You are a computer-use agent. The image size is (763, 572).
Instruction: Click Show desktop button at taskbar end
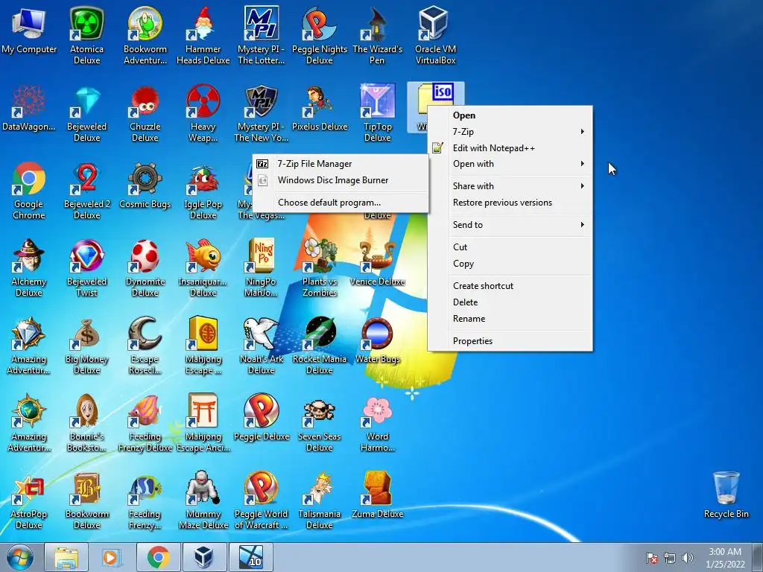(758, 557)
